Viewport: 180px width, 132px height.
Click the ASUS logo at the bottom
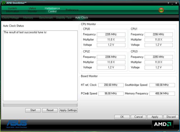coord(17,124)
